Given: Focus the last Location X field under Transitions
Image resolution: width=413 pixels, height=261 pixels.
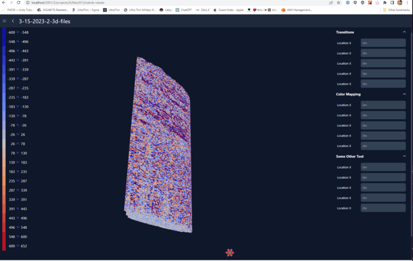Looking at the screenshot, I should coord(383,84).
